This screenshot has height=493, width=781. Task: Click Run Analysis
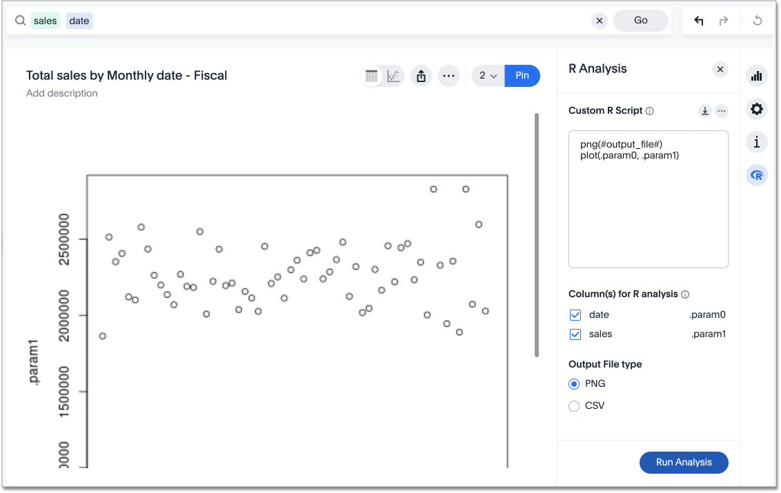(x=684, y=462)
